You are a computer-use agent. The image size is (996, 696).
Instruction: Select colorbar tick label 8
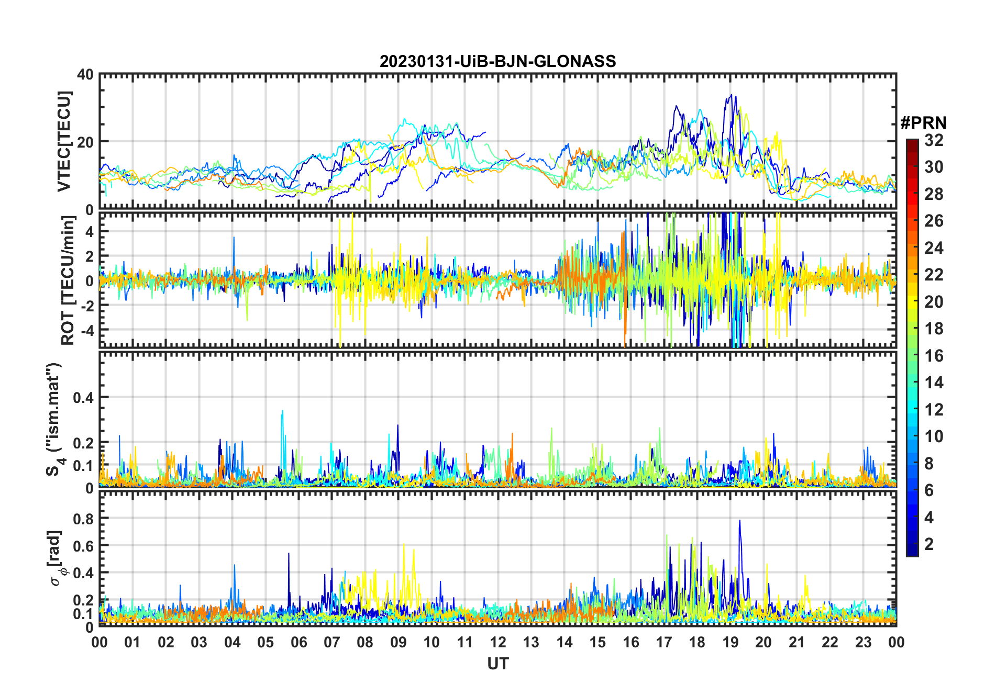929,464
